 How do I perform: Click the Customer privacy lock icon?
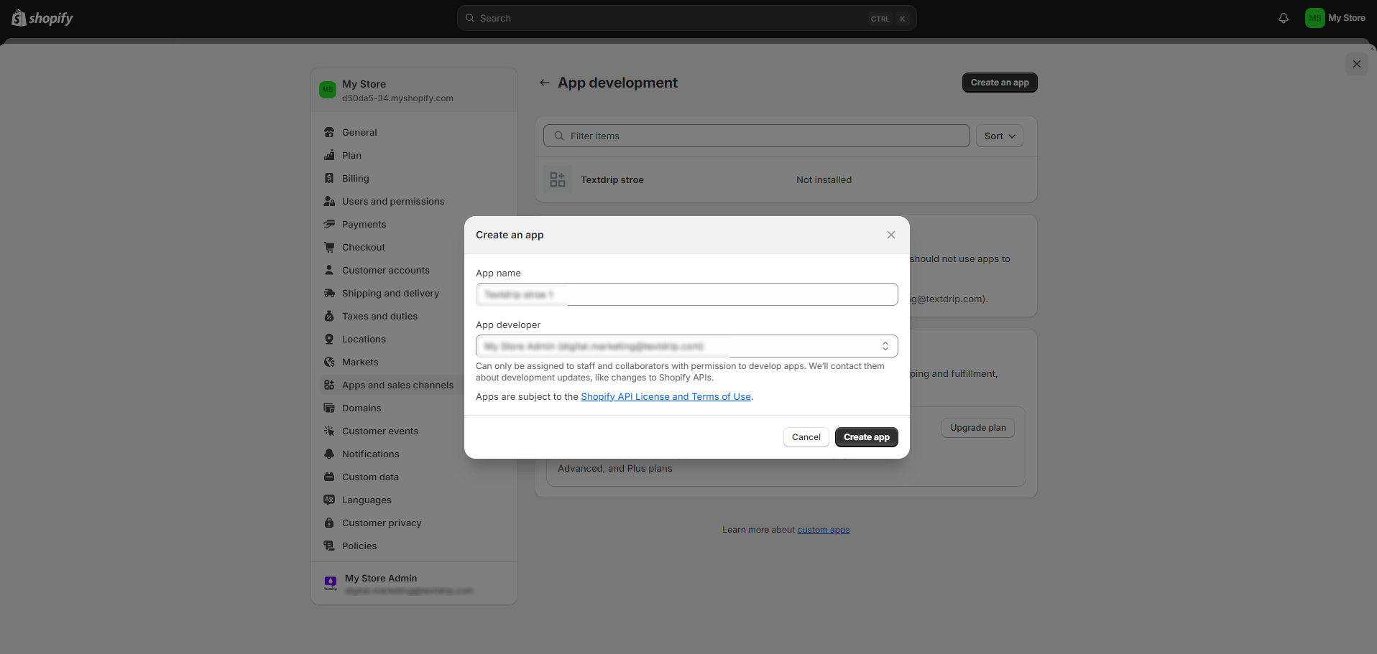pos(330,523)
